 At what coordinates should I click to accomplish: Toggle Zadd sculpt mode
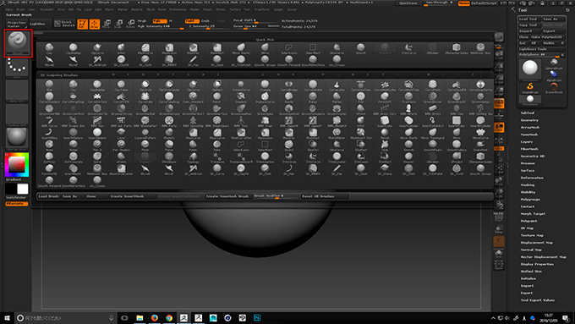(192, 21)
